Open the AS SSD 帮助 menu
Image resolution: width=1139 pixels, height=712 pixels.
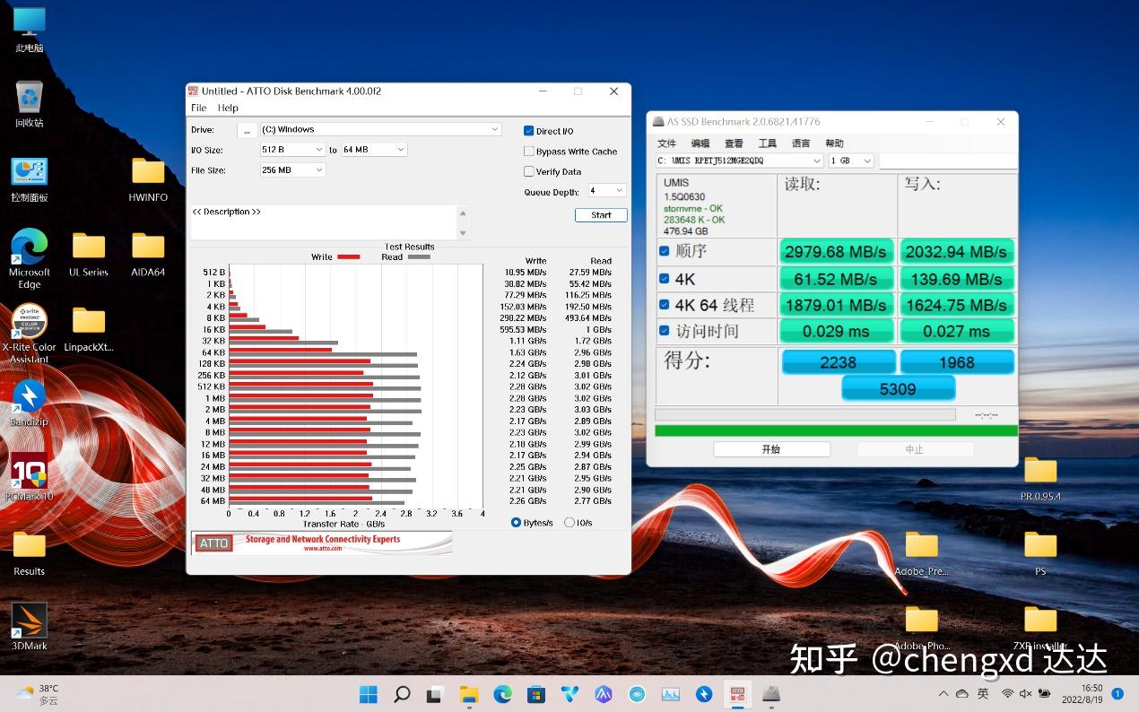click(x=834, y=143)
